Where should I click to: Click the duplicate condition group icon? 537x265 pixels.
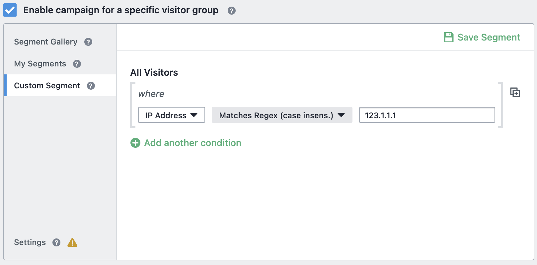515,92
